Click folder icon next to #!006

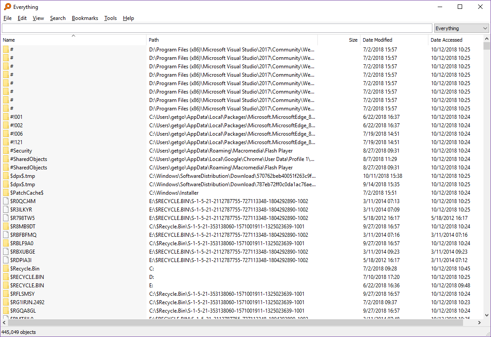tap(6, 133)
